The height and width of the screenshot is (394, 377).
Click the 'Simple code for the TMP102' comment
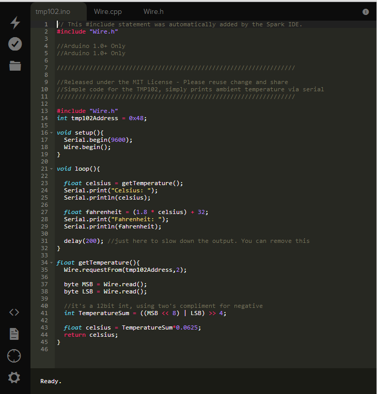[190, 89]
